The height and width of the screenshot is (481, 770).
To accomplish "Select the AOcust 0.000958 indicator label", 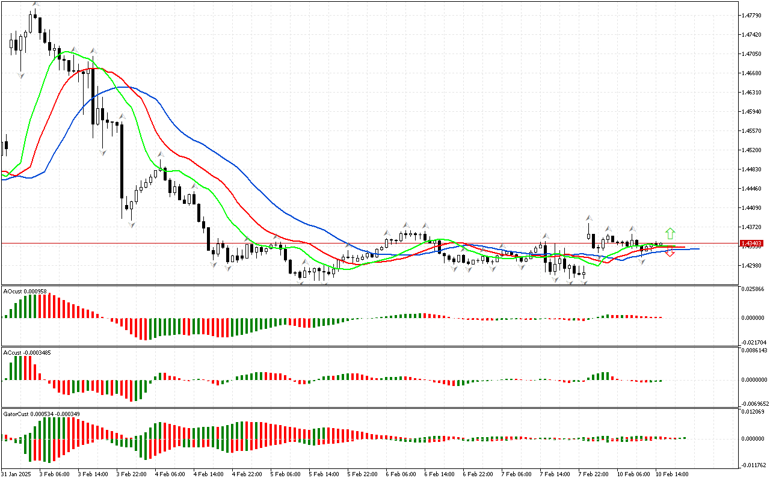I will pyautogui.click(x=25, y=291).
